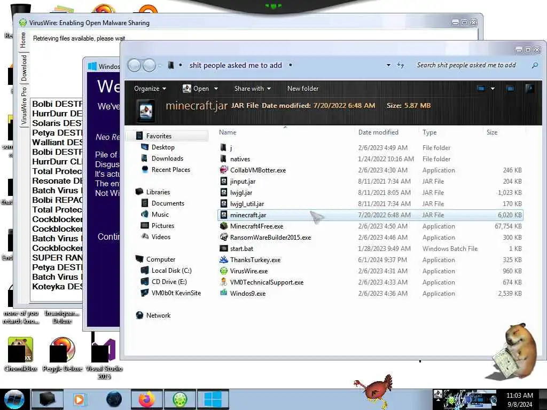Click the Peggle Deluxe desktop icon
The height and width of the screenshot is (410, 547).
[62, 350]
